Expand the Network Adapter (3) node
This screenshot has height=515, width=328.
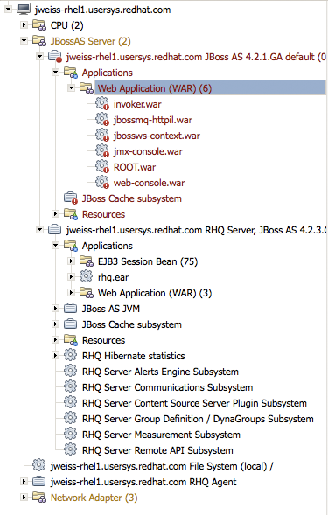pyautogui.click(x=24, y=498)
